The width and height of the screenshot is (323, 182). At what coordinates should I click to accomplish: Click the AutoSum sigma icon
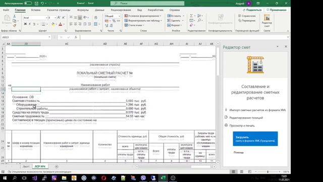pyautogui.click(x=191, y=16)
